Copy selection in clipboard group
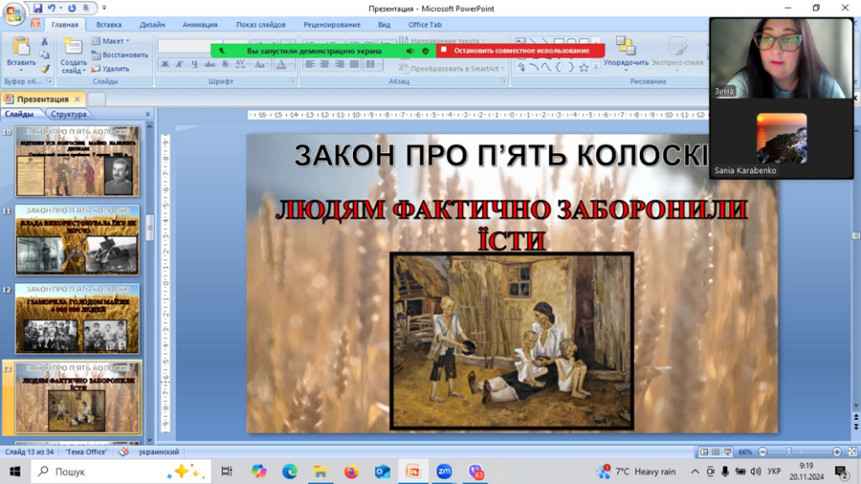The image size is (861, 484). pyautogui.click(x=45, y=55)
